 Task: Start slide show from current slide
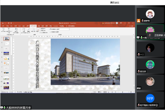coord(9,30)
